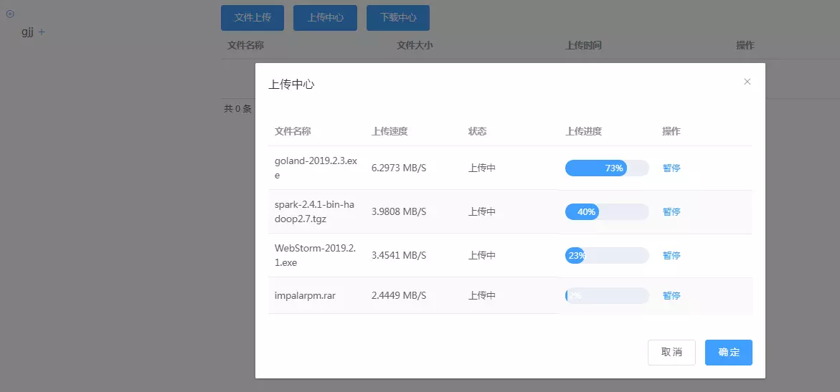The image size is (840, 392).
Task: Open the 上传中心 button in the toolbar
Action: pyautogui.click(x=325, y=18)
